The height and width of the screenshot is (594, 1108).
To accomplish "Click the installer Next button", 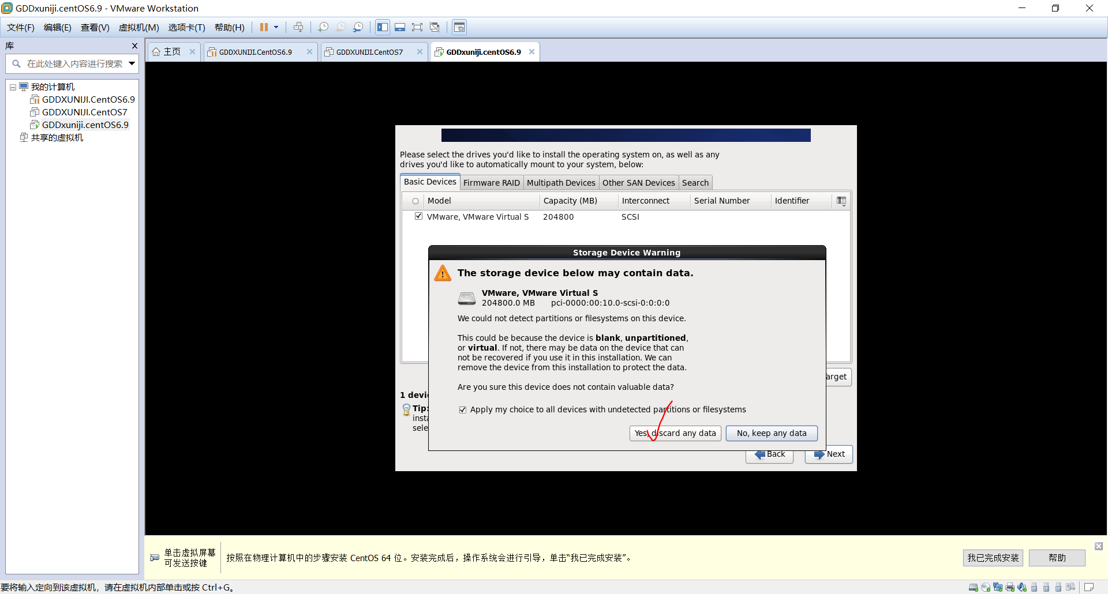I will tap(829, 454).
